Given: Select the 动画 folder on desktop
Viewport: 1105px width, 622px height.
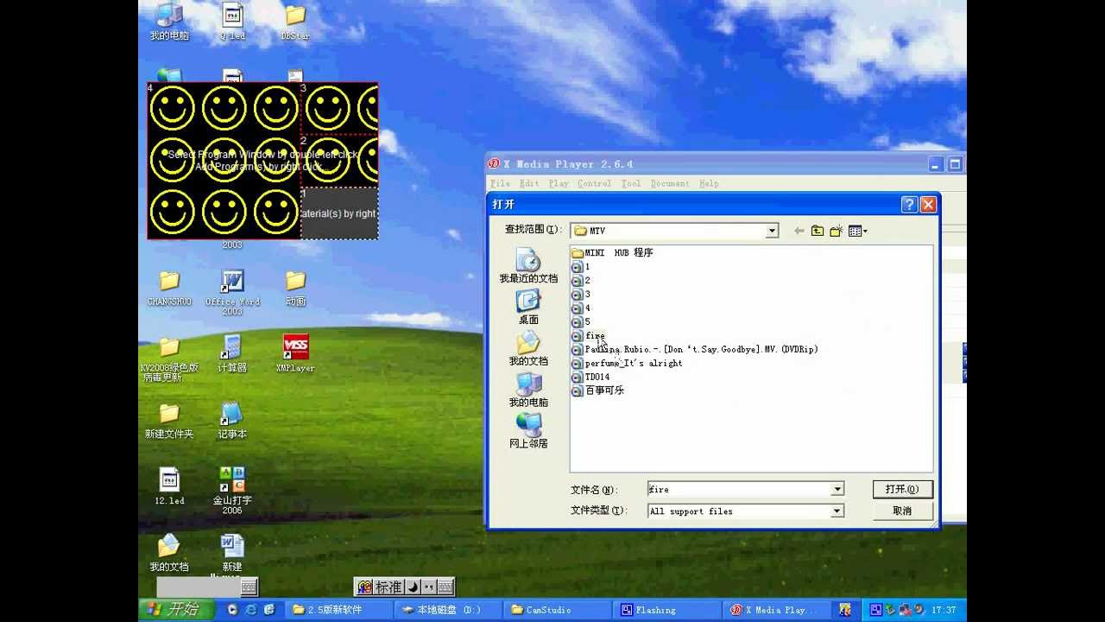Looking at the screenshot, I should (295, 289).
